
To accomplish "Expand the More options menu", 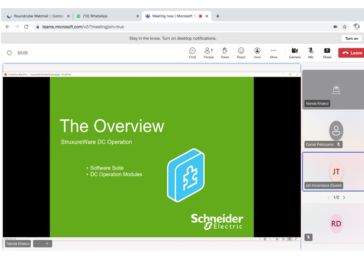I will 273,52.
